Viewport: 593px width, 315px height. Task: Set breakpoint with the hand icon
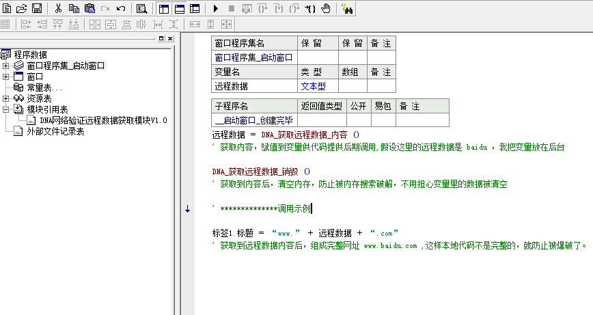(326, 8)
